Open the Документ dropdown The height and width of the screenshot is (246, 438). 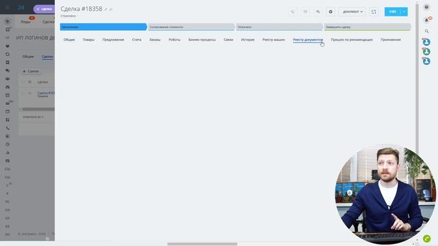coord(352,12)
